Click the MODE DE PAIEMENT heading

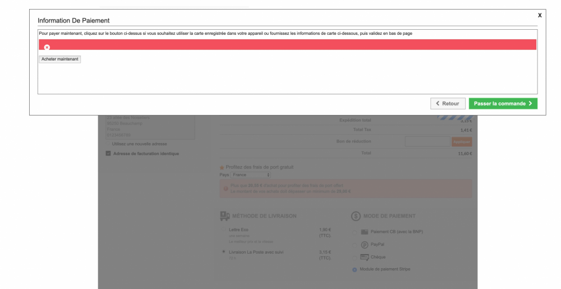tap(389, 216)
